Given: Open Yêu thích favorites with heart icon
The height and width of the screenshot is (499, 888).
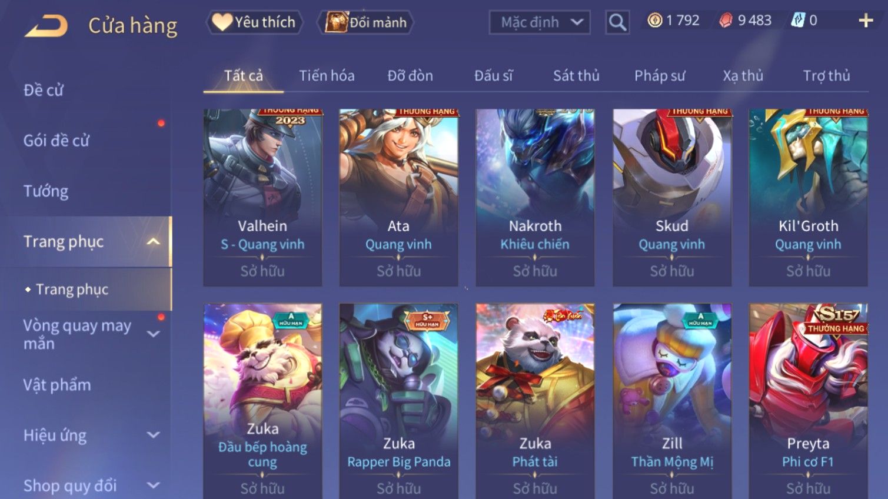Looking at the screenshot, I should click(x=254, y=22).
